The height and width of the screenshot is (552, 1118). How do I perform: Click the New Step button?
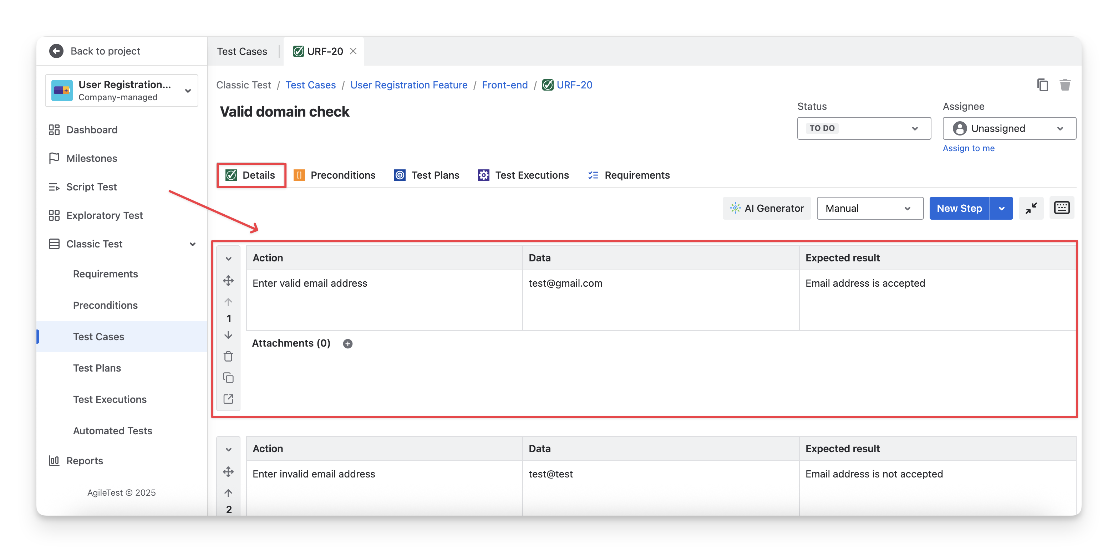(959, 208)
